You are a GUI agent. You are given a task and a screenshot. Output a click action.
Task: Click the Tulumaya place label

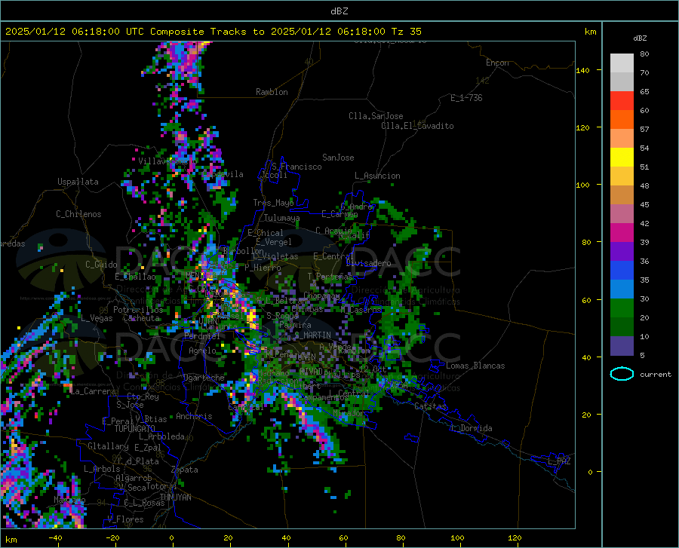click(281, 218)
